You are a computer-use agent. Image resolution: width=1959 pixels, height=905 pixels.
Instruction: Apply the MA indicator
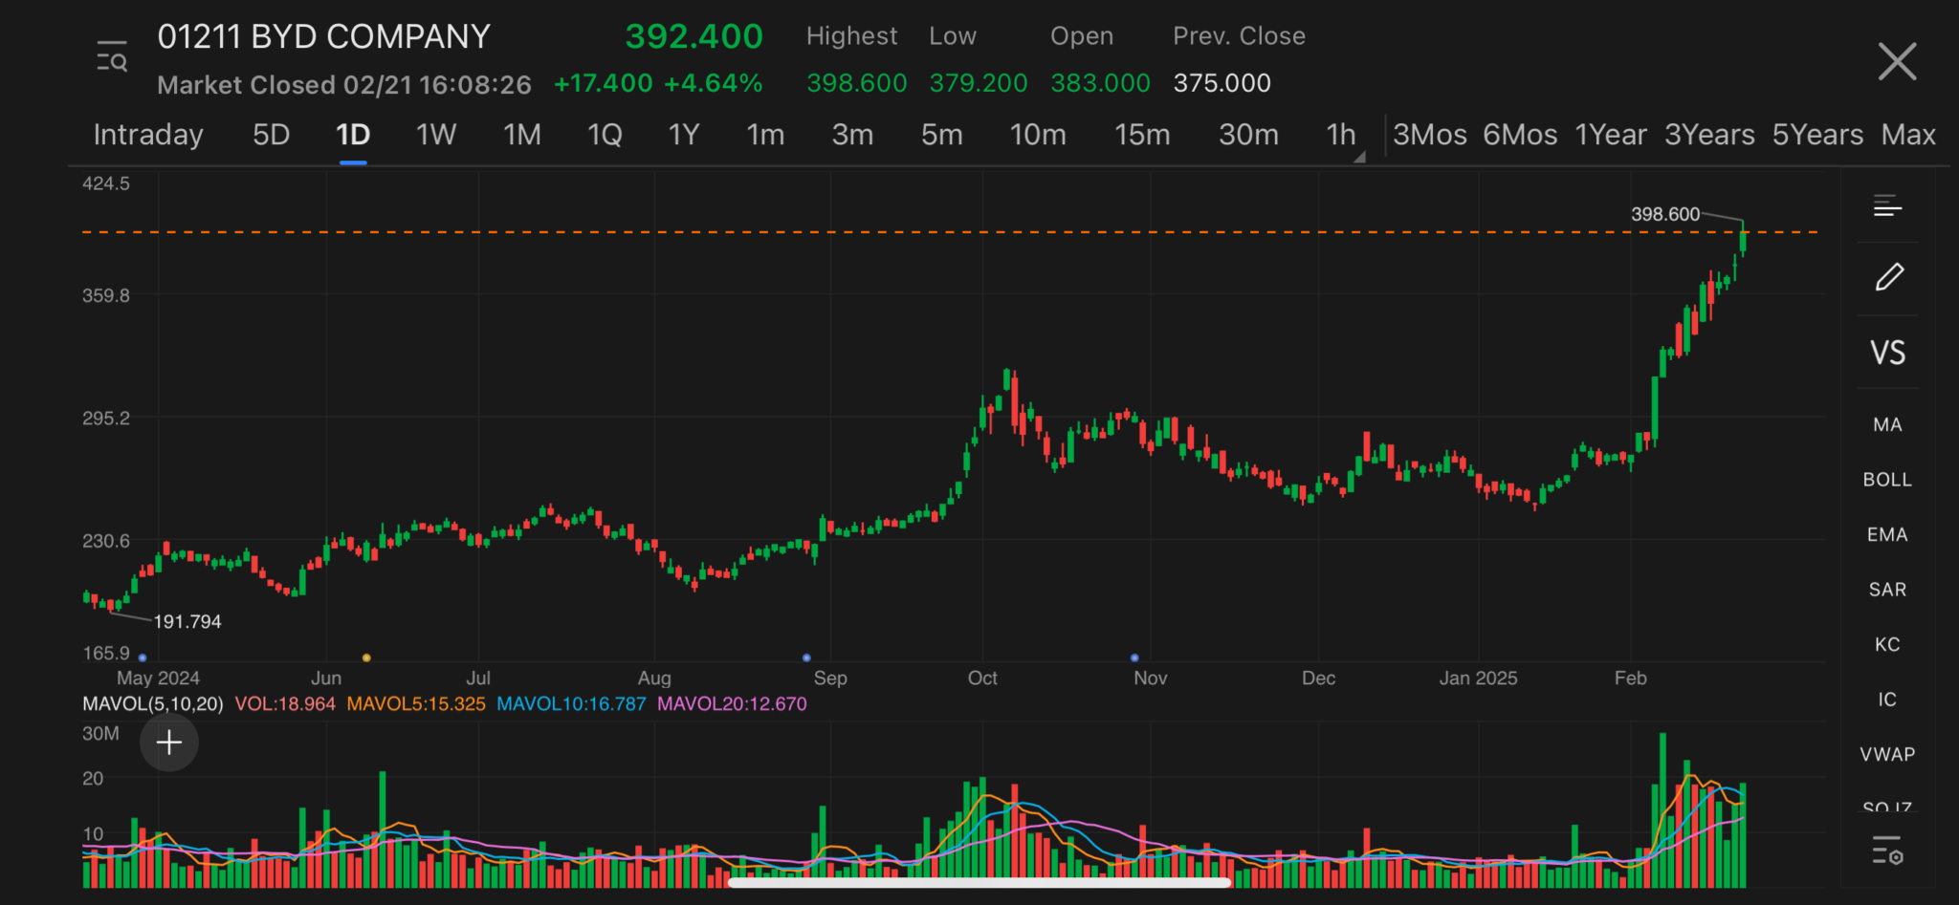coord(1887,424)
